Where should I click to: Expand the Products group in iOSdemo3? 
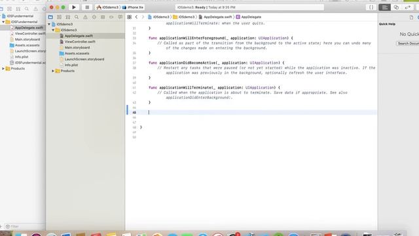pyautogui.click(x=53, y=71)
